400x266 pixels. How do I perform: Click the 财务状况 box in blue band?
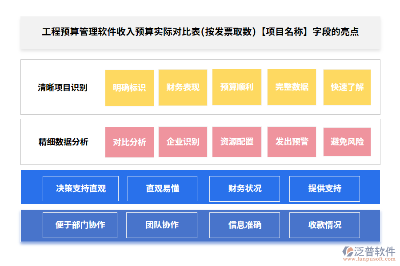click(x=244, y=188)
